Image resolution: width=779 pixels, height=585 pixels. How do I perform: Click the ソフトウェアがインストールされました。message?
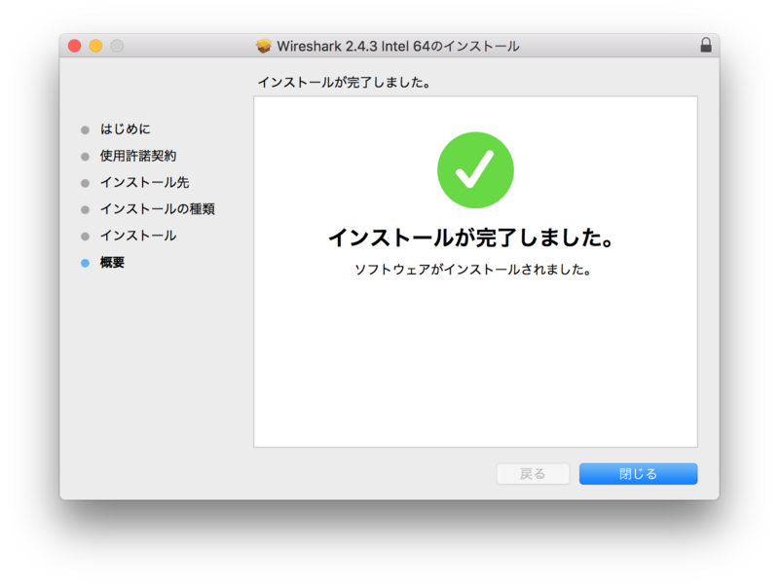coord(472,270)
